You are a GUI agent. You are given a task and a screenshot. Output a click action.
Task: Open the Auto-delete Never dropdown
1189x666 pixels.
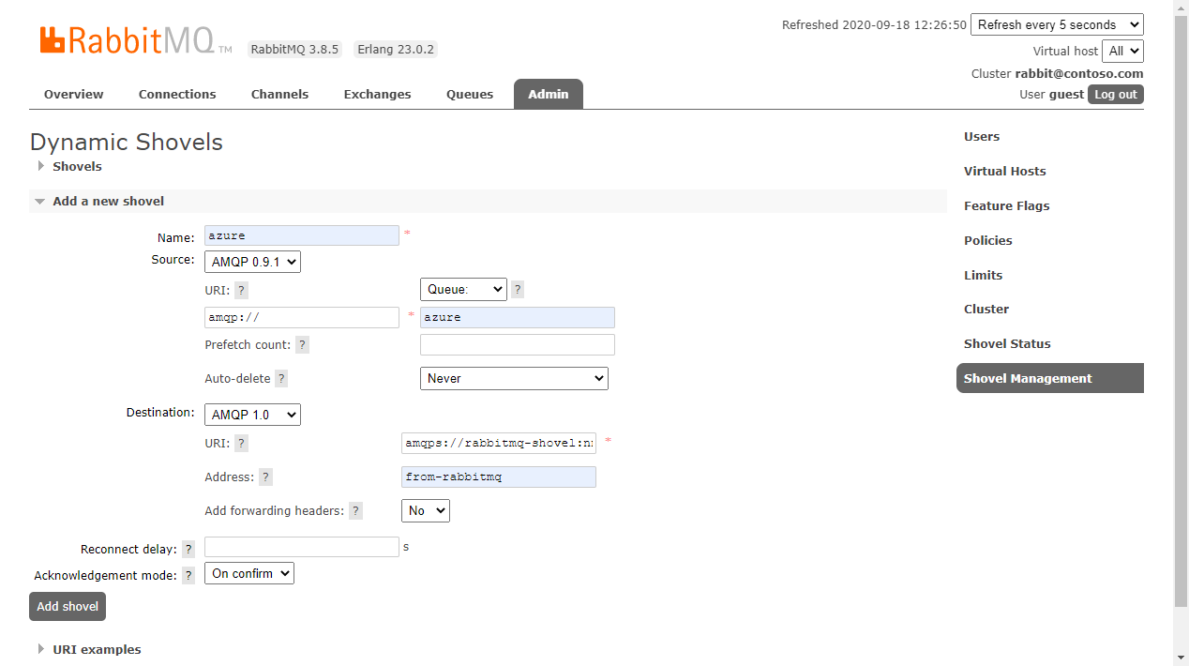coord(514,378)
